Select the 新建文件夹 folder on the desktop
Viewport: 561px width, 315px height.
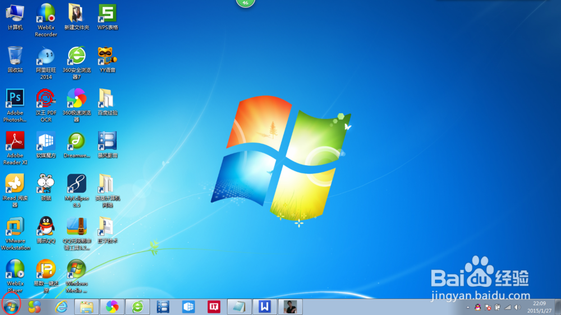click(x=76, y=17)
